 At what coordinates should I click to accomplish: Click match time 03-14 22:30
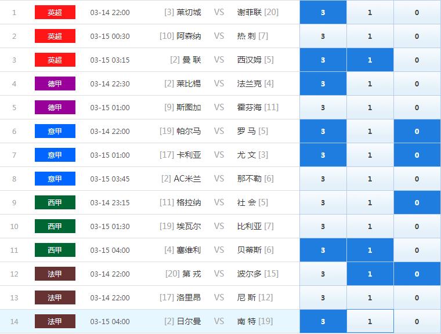coord(110,83)
